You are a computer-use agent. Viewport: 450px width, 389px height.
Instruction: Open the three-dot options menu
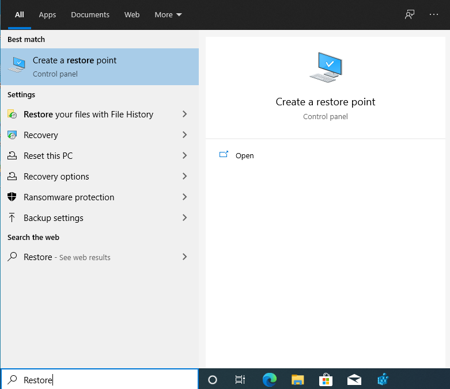(434, 14)
